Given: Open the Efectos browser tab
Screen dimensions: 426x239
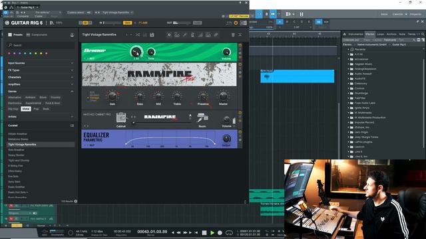Looking at the screenshot, I should (370, 34).
